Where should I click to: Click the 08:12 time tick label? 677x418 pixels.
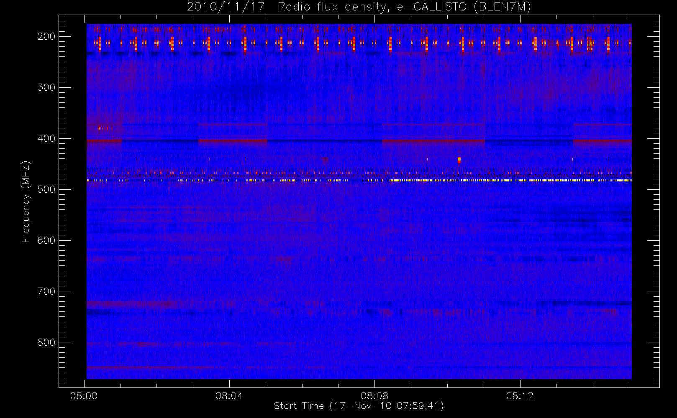520,396
